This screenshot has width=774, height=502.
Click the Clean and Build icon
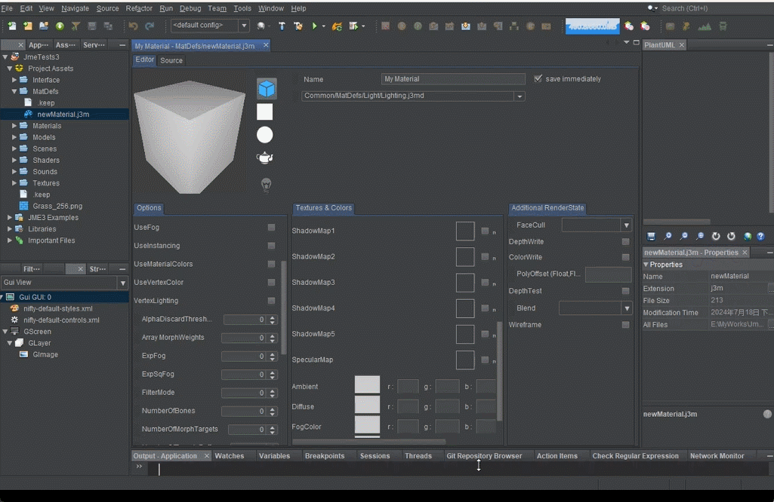(298, 26)
